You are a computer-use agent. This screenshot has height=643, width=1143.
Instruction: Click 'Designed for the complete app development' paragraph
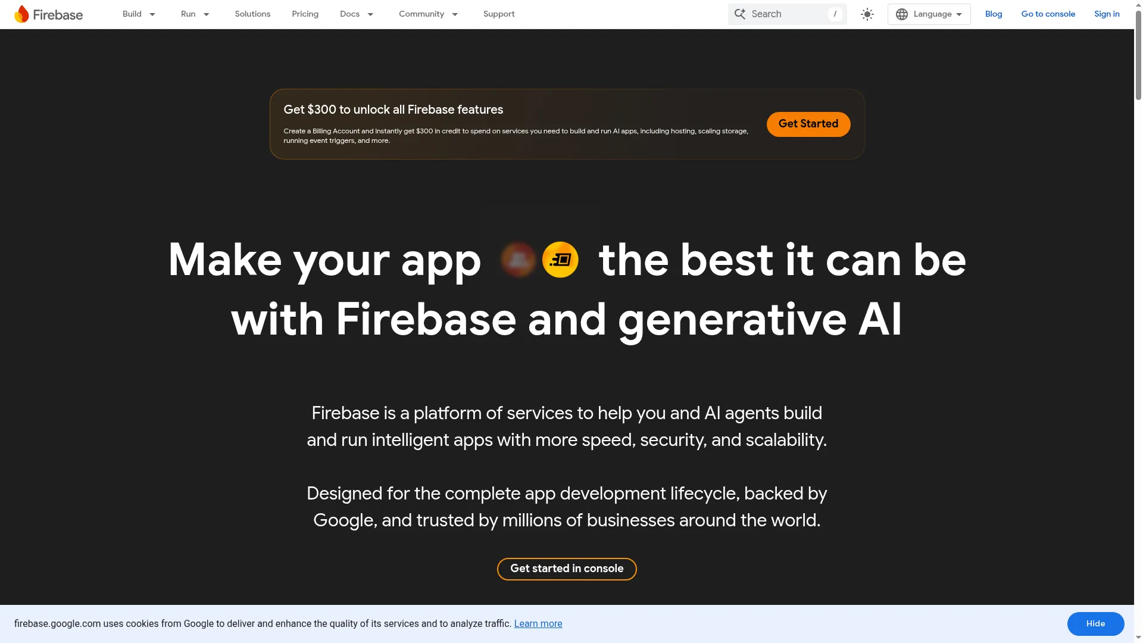[x=567, y=507]
